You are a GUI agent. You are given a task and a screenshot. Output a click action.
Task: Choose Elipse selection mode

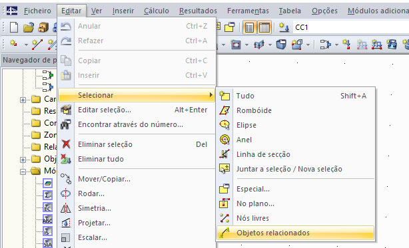(296, 125)
